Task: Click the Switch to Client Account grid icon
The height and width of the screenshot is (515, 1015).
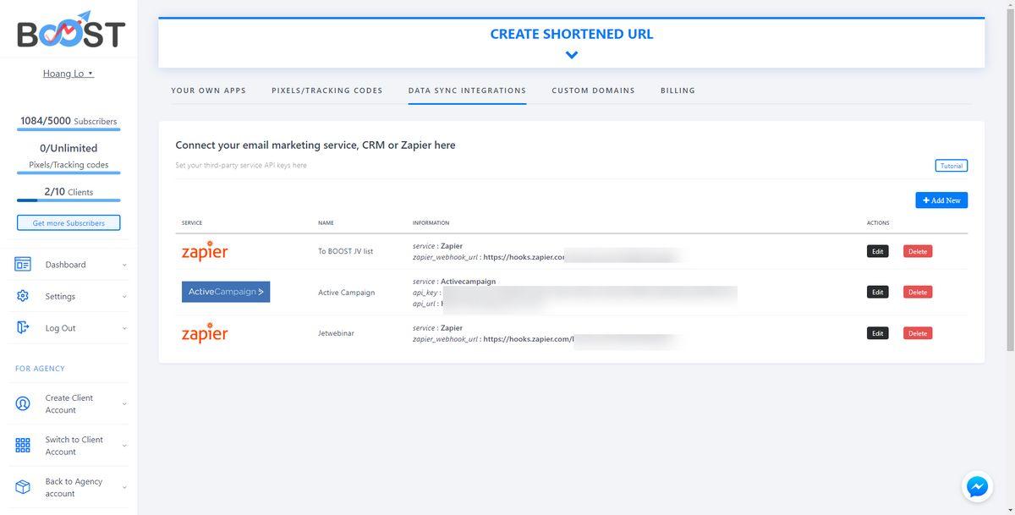Action: pos(23,446)
